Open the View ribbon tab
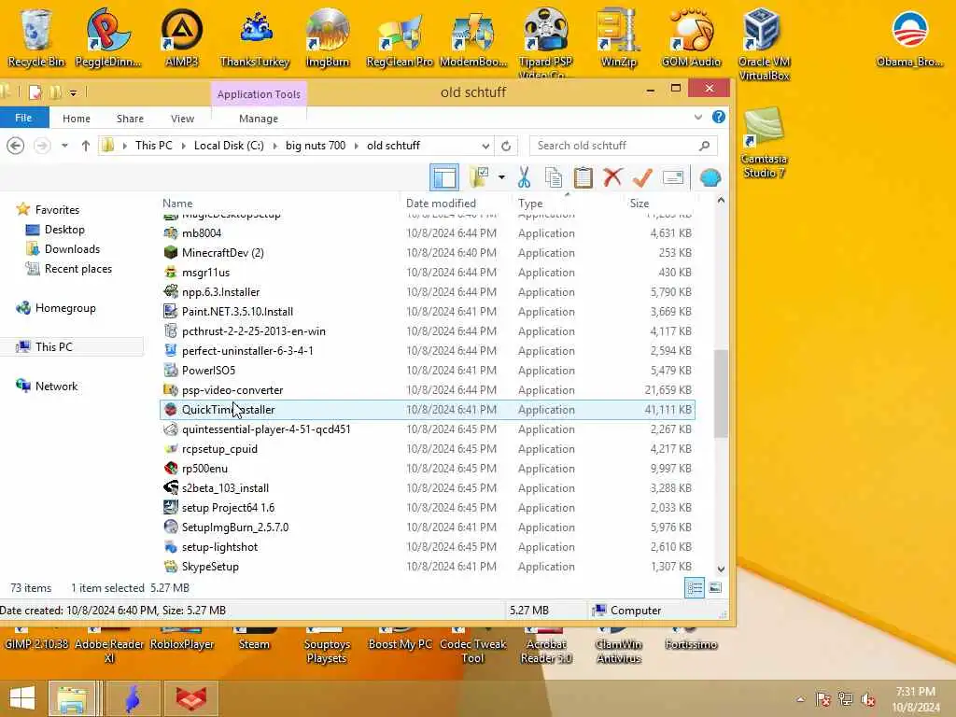The width and height of the screenshot is (956, 717). [182, 119]
